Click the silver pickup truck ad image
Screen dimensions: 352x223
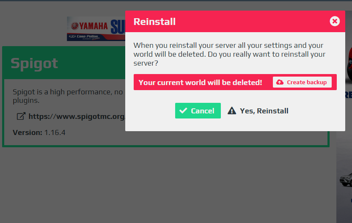(346, 180)
